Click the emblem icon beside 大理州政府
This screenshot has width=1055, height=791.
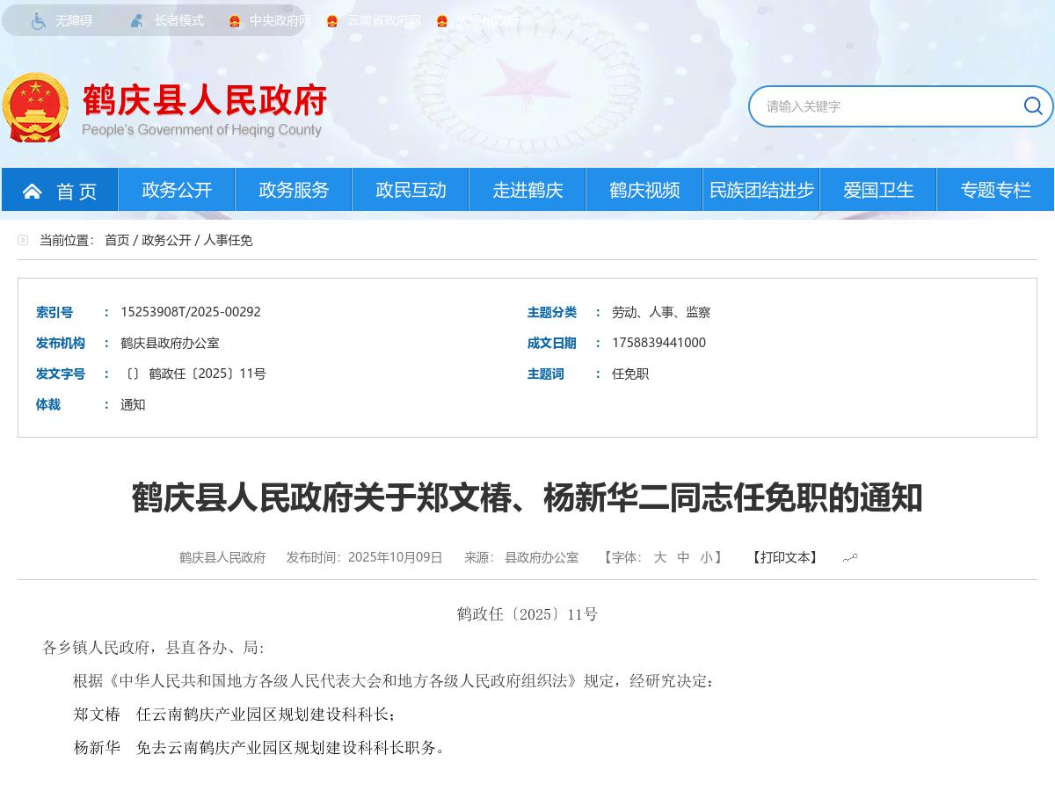442,20
